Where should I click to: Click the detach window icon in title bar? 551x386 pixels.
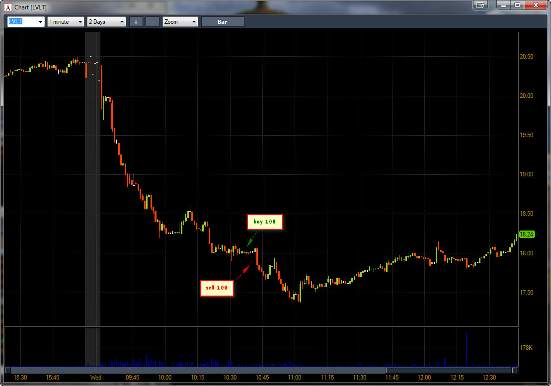(480, 5)
